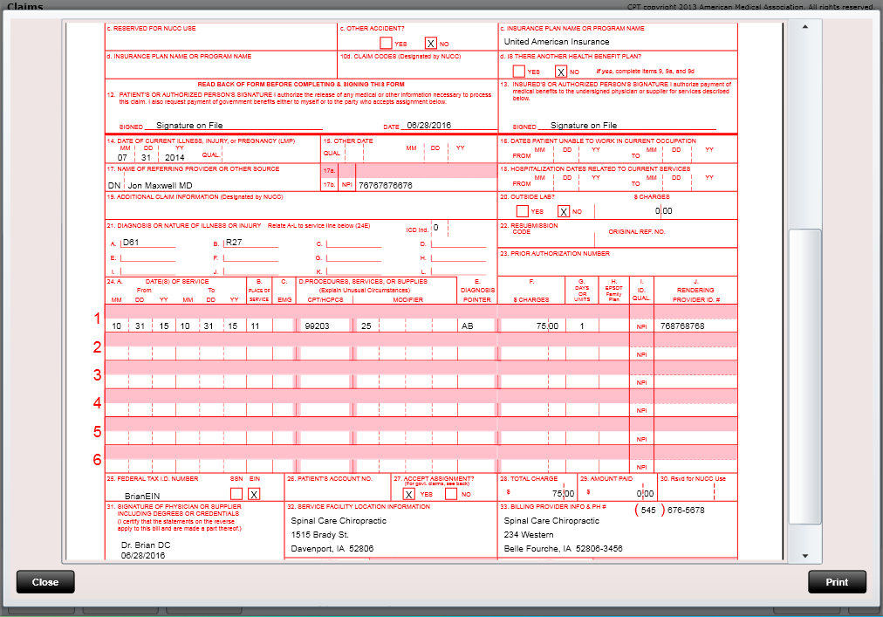The height and width of the screenshot is (617, 883).
Task: Check YES for Other Accident
Action: coord(384,42)
